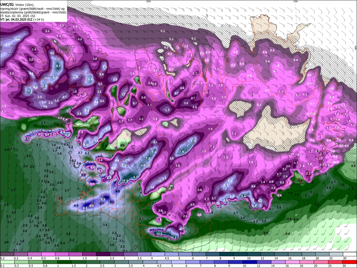The height and width of the screenshot is (268, 357).
Task: Click the "30" label in the bottom legend row
Action: coord(344,266)
